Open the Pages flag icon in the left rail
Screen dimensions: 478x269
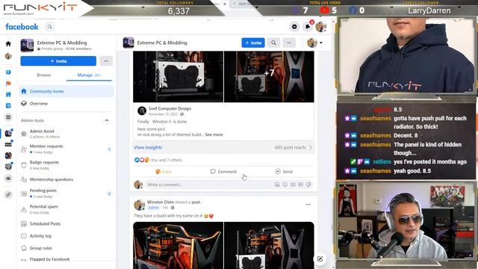[x=8, y=84]
